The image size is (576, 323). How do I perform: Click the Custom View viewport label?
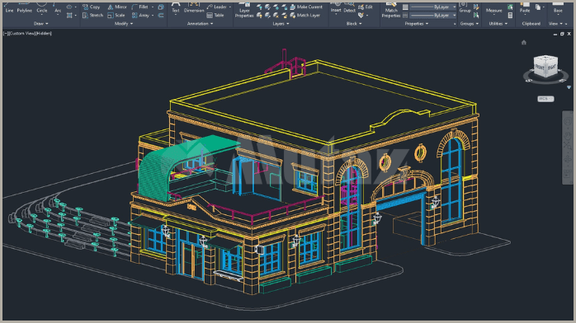[21, 33]
